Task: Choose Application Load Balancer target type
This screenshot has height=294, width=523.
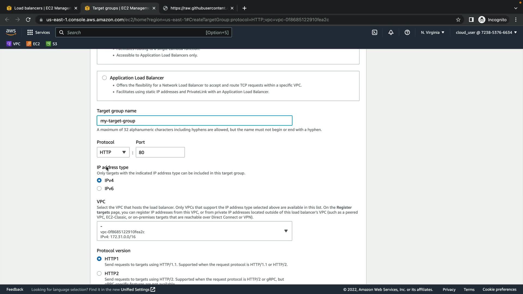Action: [104, 78]
